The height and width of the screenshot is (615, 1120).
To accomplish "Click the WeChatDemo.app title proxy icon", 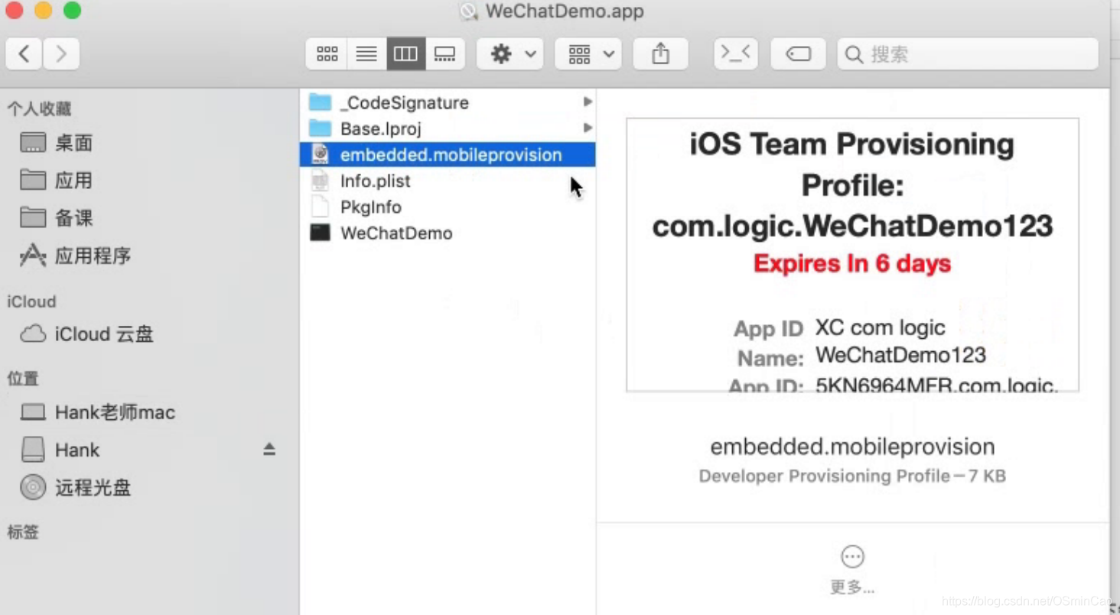I will click(x=468, y=11).
